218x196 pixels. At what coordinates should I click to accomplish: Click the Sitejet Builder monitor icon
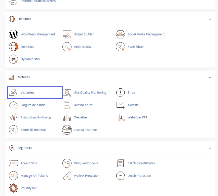coord(67,34)
